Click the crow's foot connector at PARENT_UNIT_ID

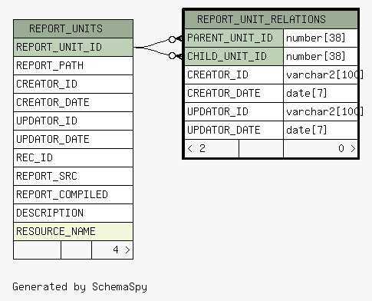(176, 39)
